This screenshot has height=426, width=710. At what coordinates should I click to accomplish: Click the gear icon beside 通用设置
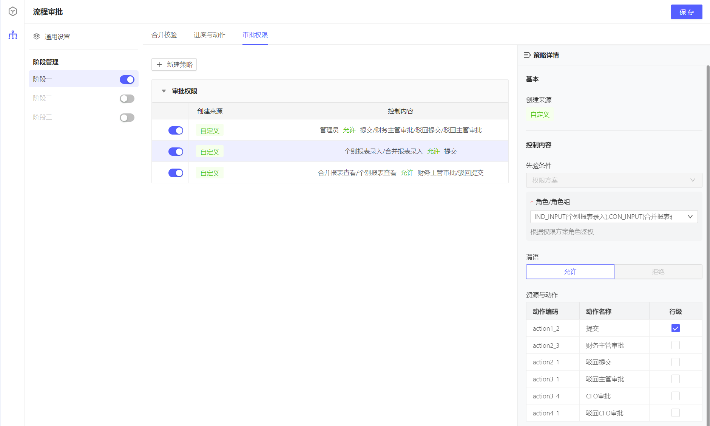37,36
